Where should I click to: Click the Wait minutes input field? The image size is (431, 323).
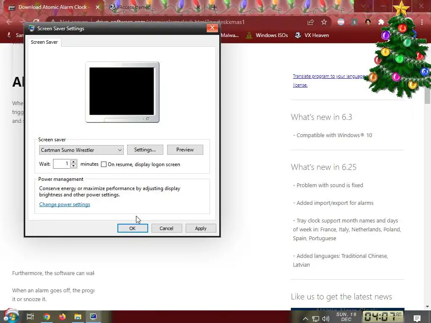[x=61, y=164]
